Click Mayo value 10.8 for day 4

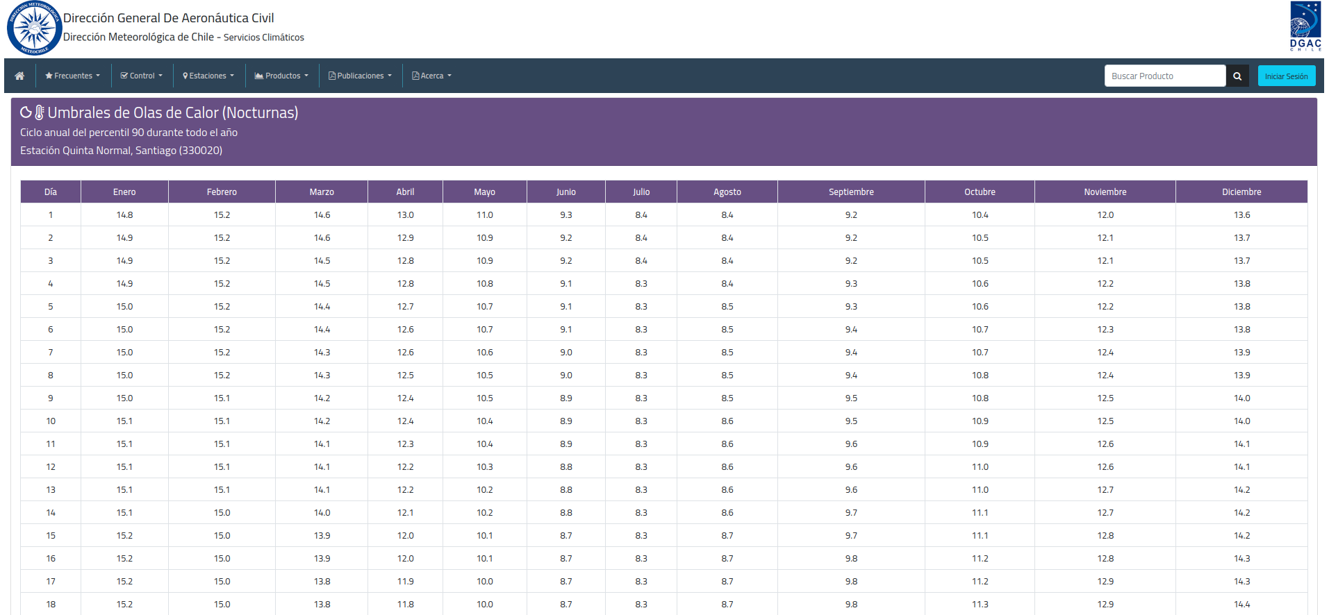pyautogui.click(x=485, y=284)
